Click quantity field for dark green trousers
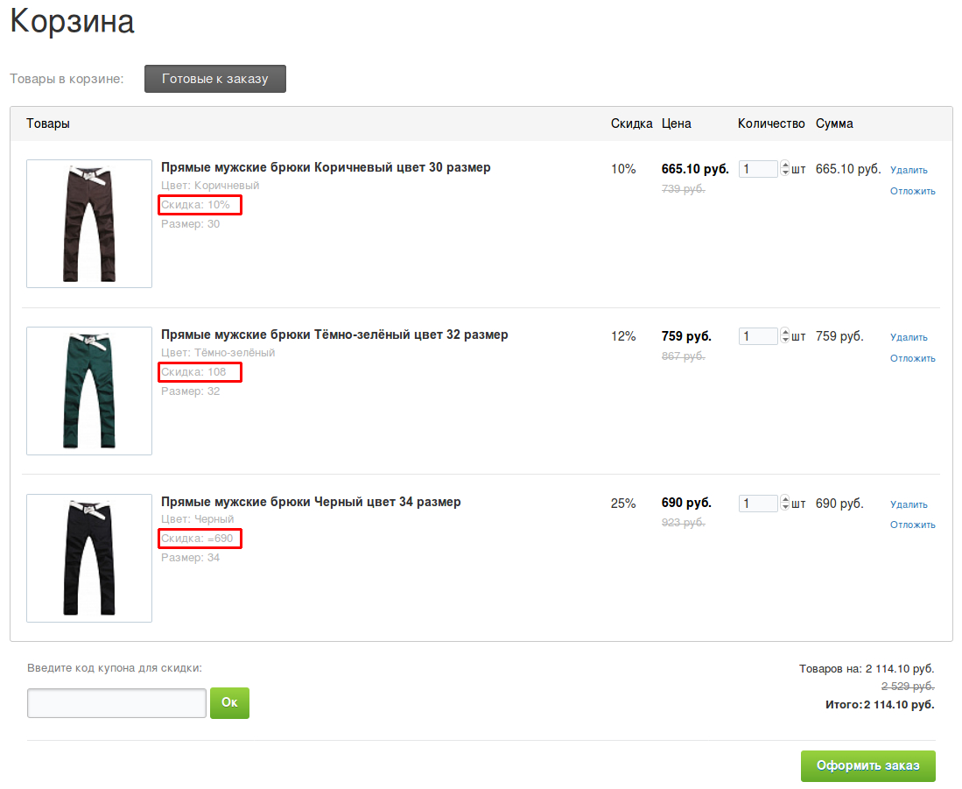This screenshot has height=789, width=962. pyautogui.click(x=757, y=336)
